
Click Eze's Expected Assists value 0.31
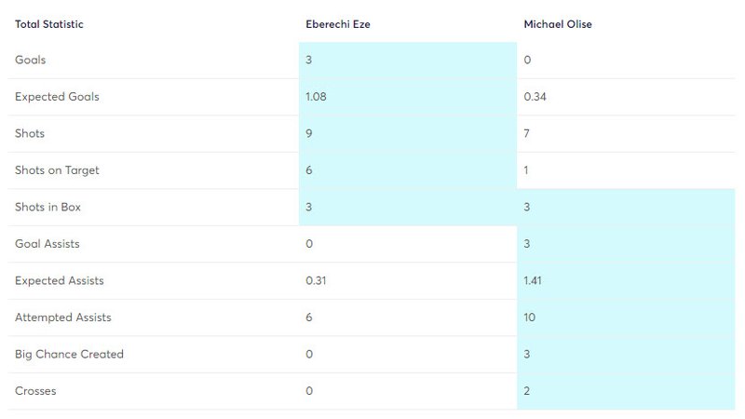click(315, 280)
